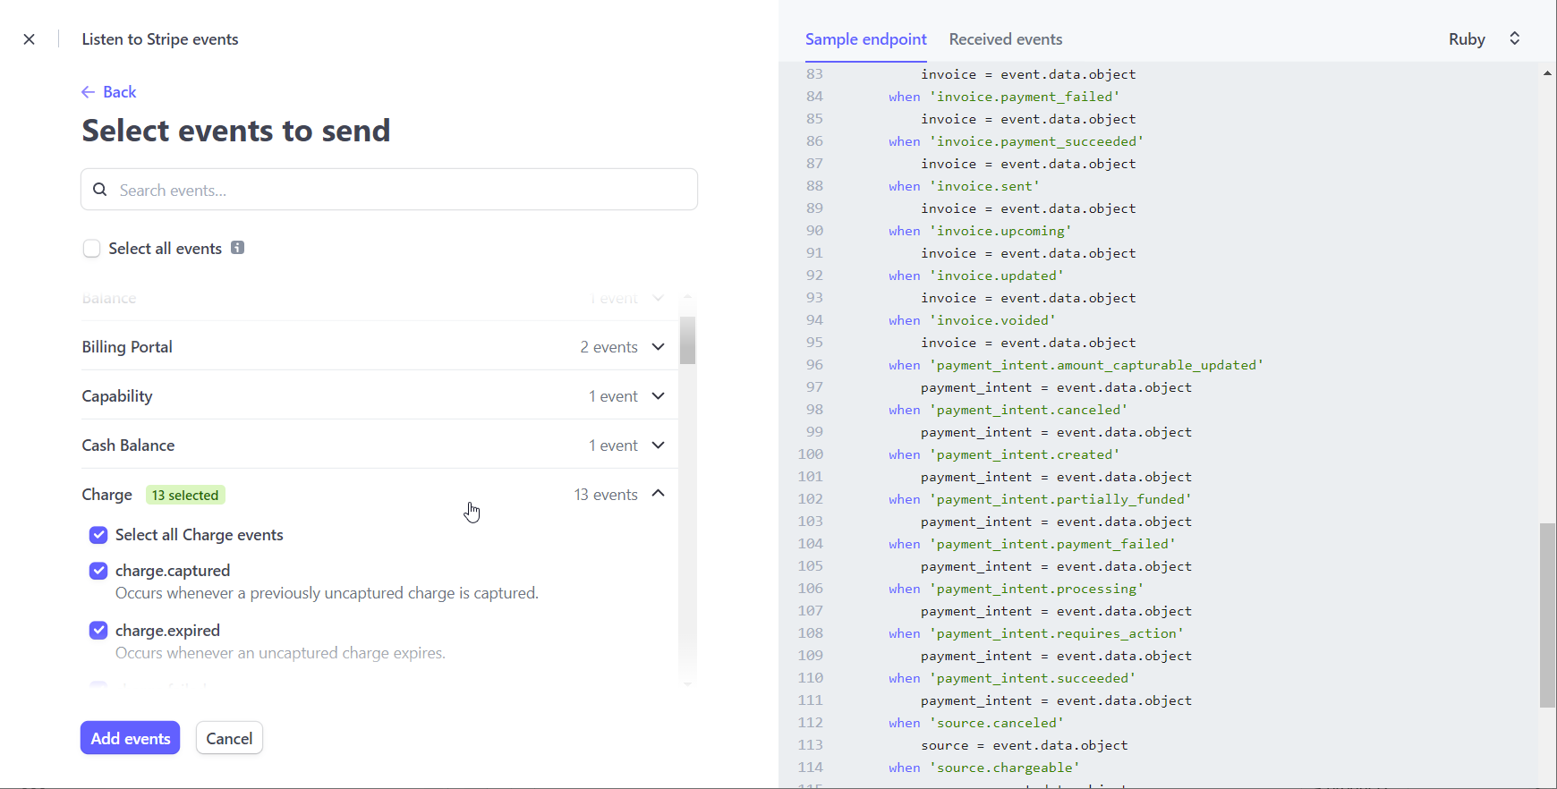Click the 'payment_intent.partially_funded' code line
Screen dimensions: 1557x789
pyautogui.click(x=1041, y=499)
